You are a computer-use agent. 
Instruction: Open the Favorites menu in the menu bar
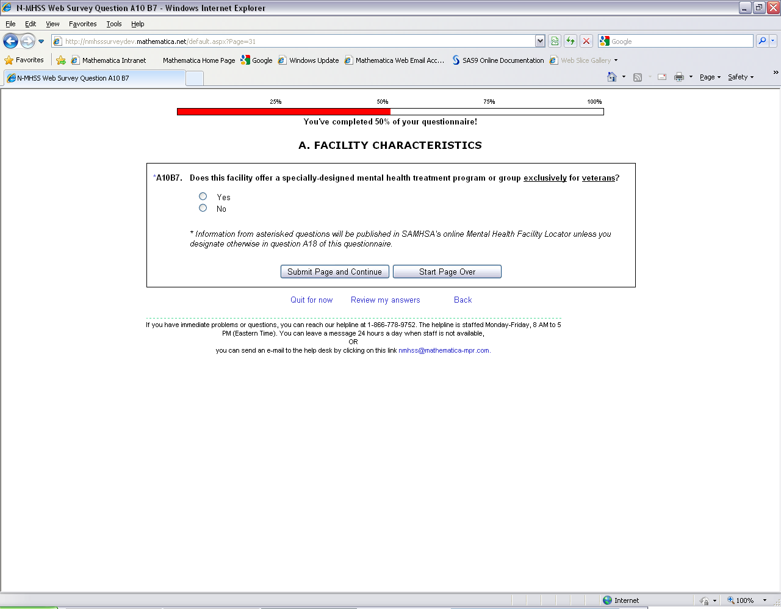click(x=82, y=24)
